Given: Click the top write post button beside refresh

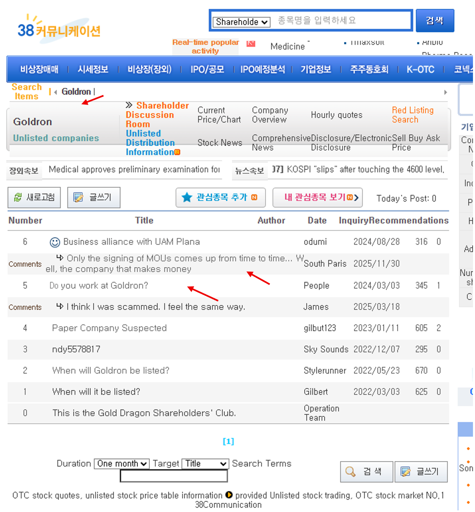Looking at the screenshot, I should tap(94, 197).
